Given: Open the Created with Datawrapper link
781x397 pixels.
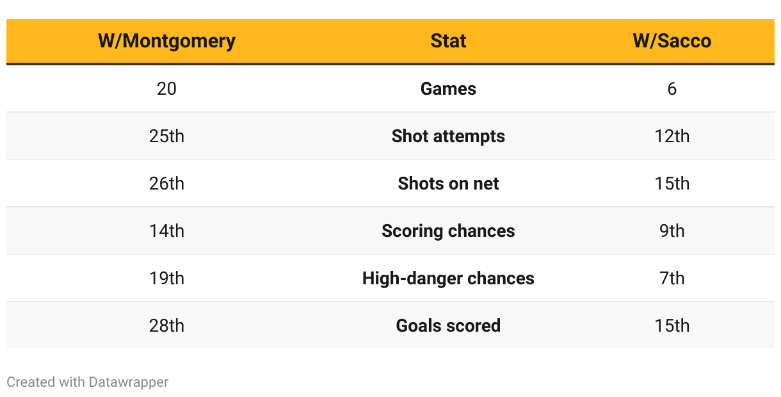Looking at the screenshot, I should [88, 382].
